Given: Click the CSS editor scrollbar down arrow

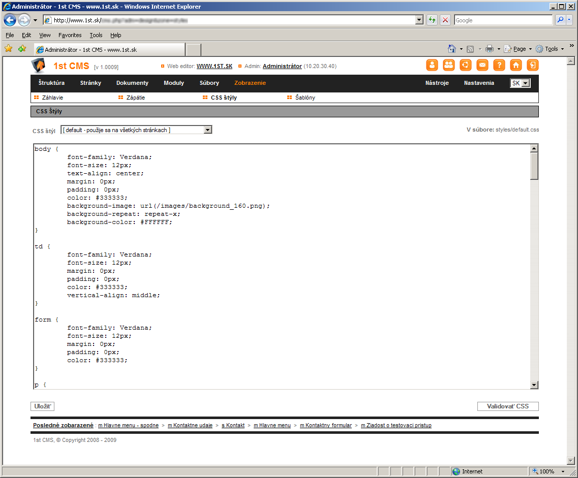Looking at the screenshot, I should (x=534, y=385).
